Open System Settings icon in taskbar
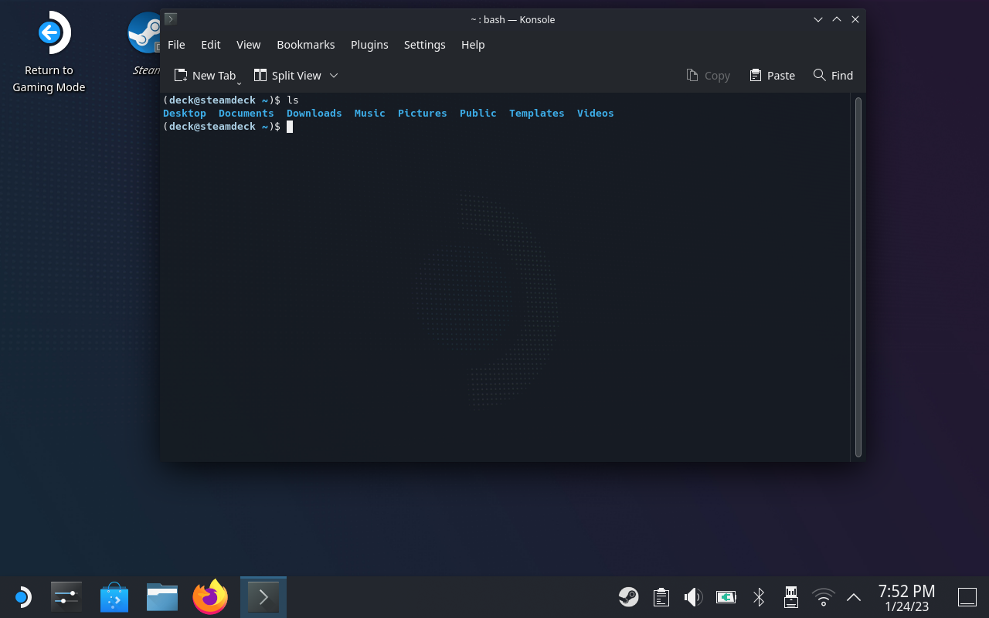 tap(66, 597)
